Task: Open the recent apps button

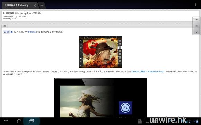Action: pyautogui.click(x=32, y=121)
